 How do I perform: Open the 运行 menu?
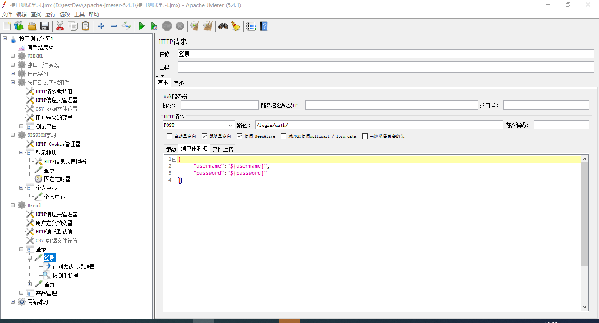tap(50, 14)
